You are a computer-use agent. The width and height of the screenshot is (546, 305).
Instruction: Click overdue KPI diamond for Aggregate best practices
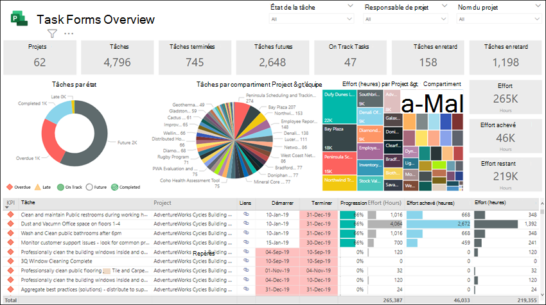(10, 289)
